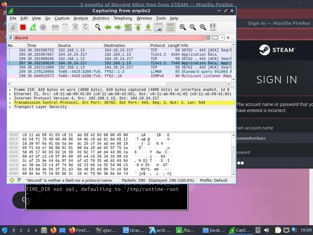Screen dimensions: 313x235
Task: Jump to the first packet
Action: (x=138, y=27)
